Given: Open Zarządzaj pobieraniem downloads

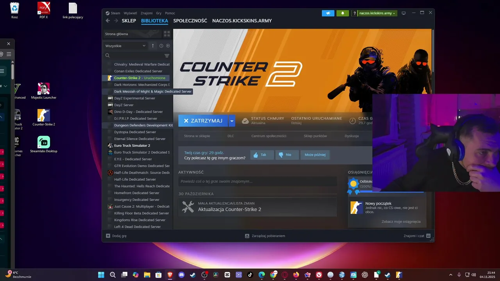Looking at the screenshot, I should coord(265,236).
